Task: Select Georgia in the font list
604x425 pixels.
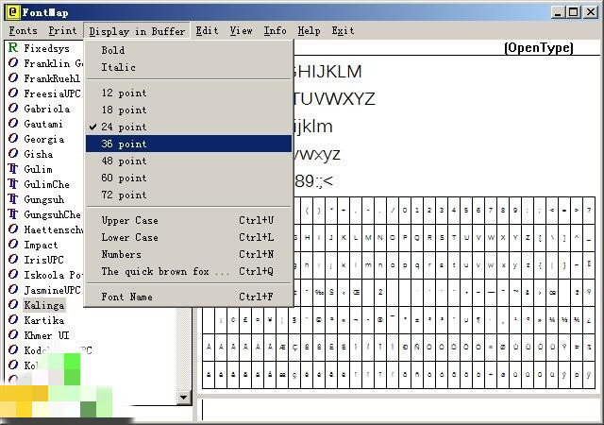Action: tap(44, 139)
